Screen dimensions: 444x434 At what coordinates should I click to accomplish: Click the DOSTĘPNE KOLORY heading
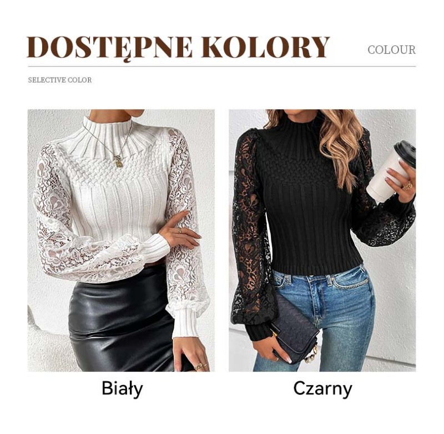[x=178, y=48]
